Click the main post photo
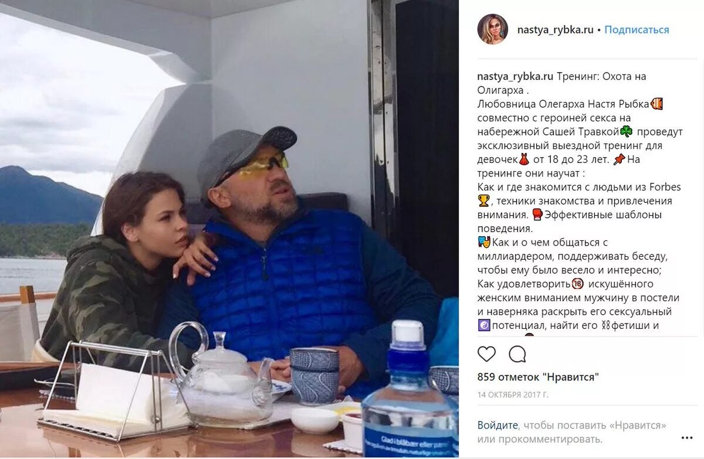704x459 pixels. pyautogui.click(x=229, y=229)
